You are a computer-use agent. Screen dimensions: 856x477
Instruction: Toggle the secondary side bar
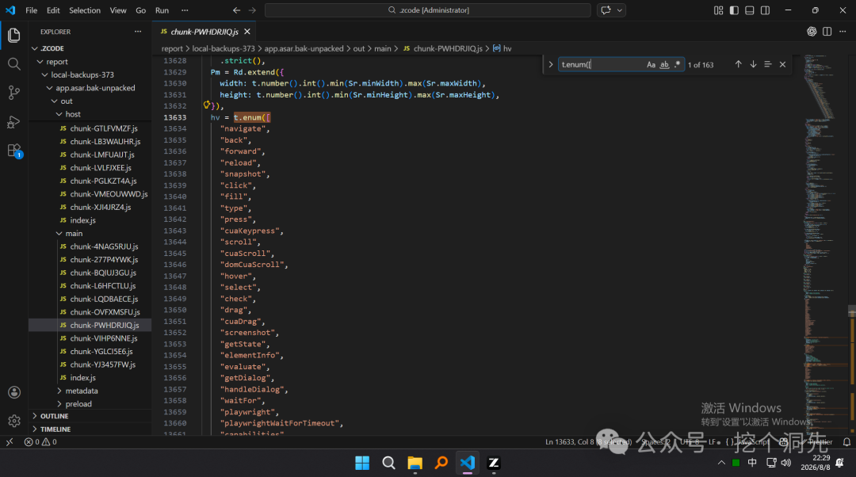tap(766, 10)
